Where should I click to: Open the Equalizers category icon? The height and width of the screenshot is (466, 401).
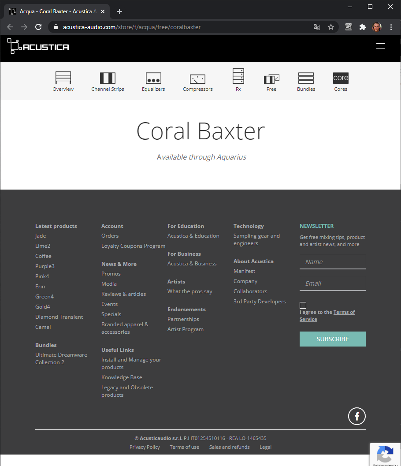pyautogui.click(x=153, y=82)
